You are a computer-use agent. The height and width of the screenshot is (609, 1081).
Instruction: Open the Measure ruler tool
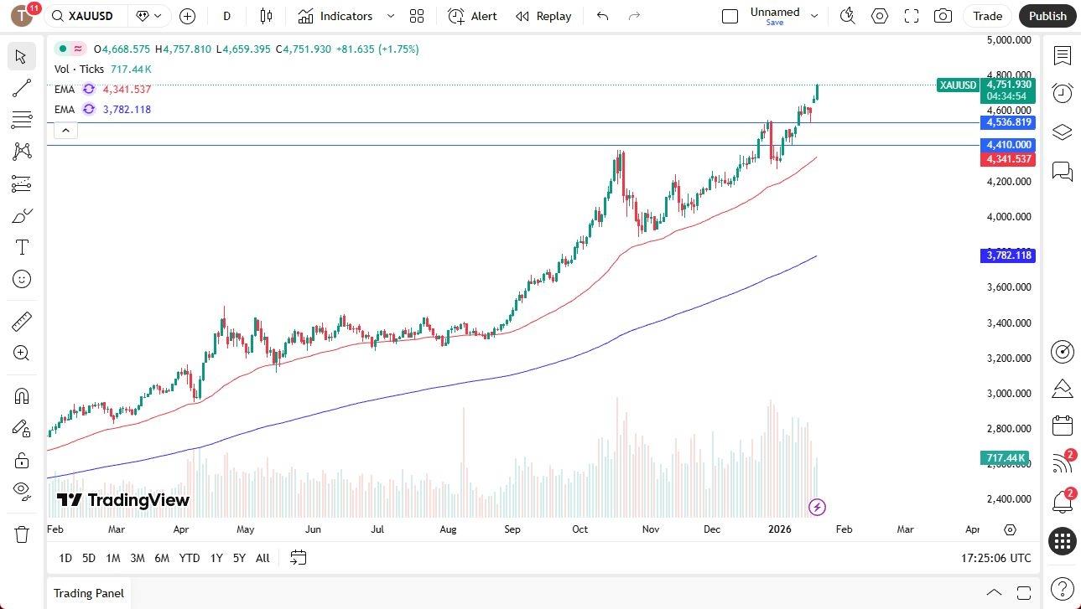point(22,321)
